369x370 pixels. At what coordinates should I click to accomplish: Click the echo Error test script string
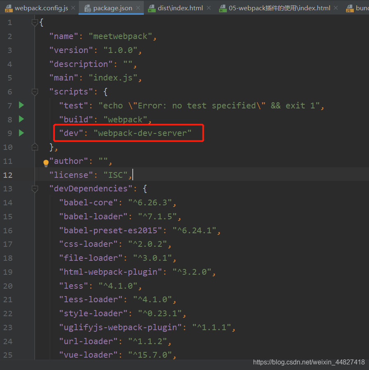click(x=209, y=106)
